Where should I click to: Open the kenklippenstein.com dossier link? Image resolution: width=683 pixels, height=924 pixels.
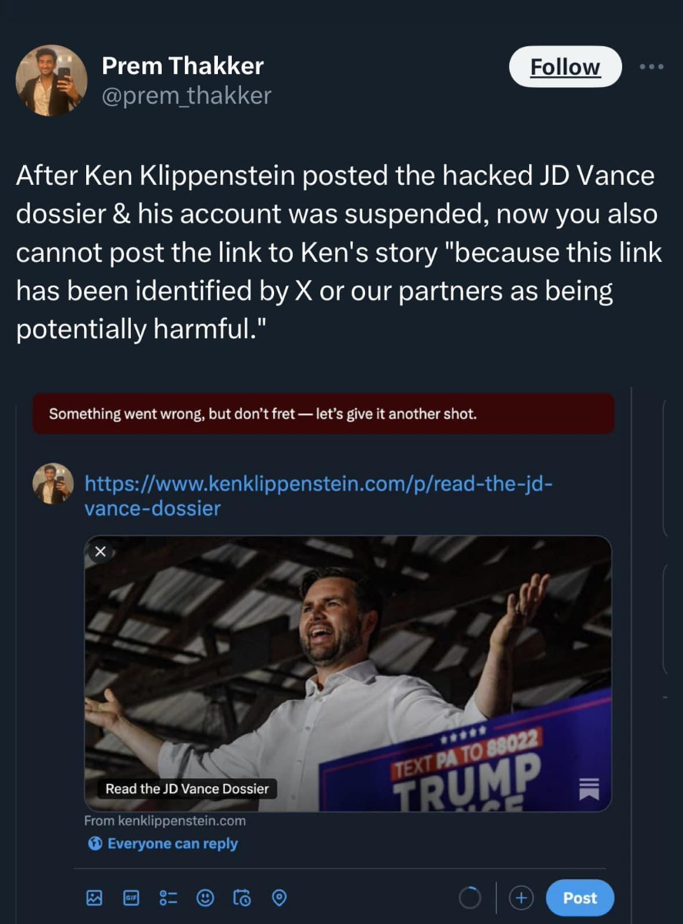click(x=318, y=496)
